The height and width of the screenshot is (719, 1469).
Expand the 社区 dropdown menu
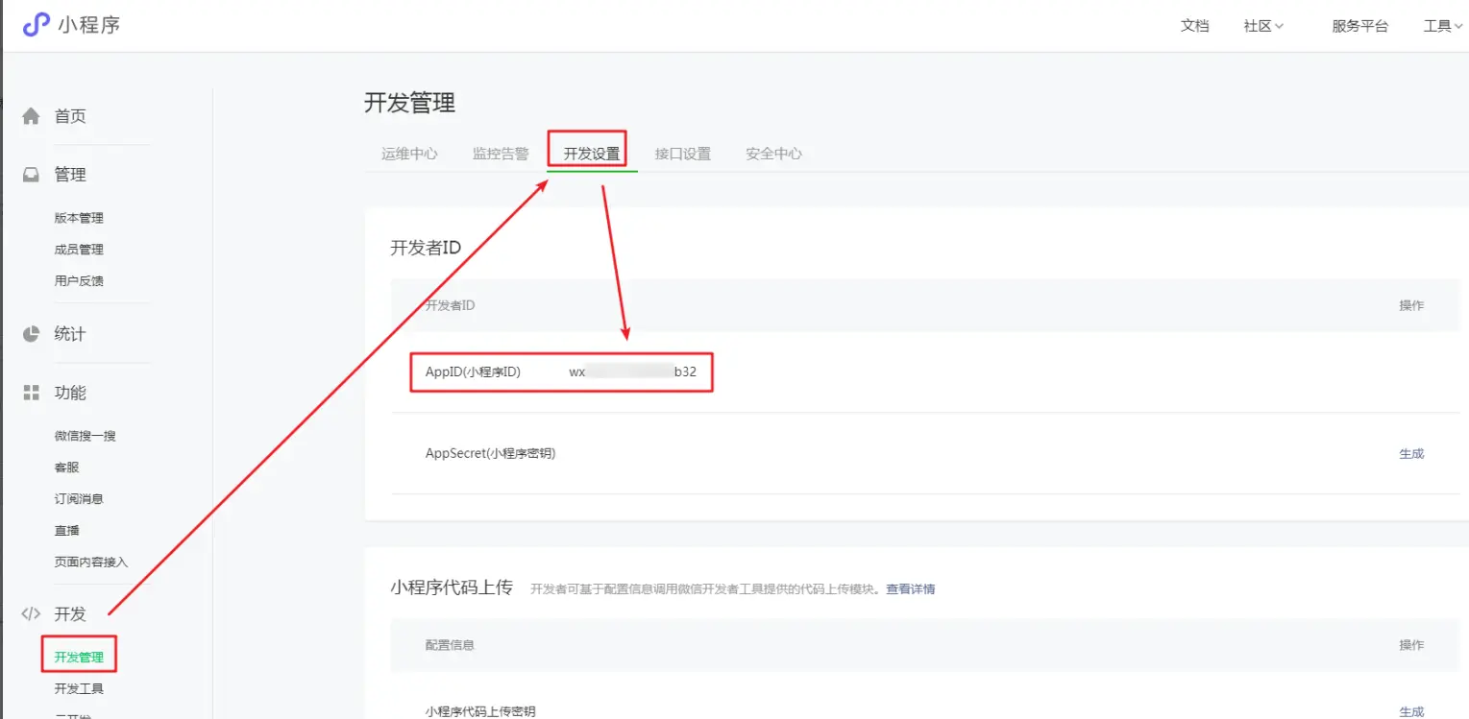[x=1263, y=26]
